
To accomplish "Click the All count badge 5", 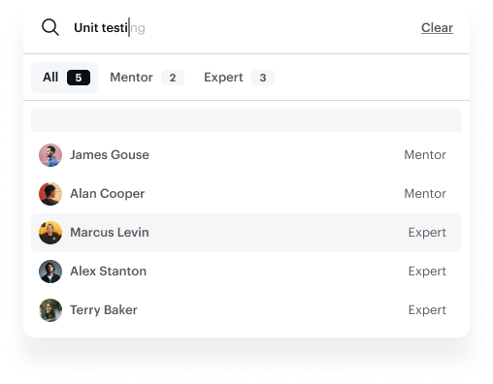I will (79, 78).
